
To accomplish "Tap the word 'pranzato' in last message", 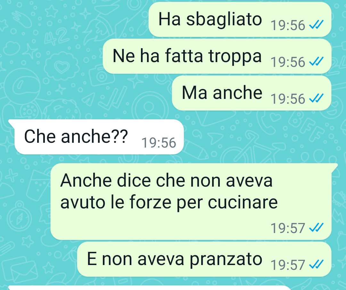I will click(226, 260).
